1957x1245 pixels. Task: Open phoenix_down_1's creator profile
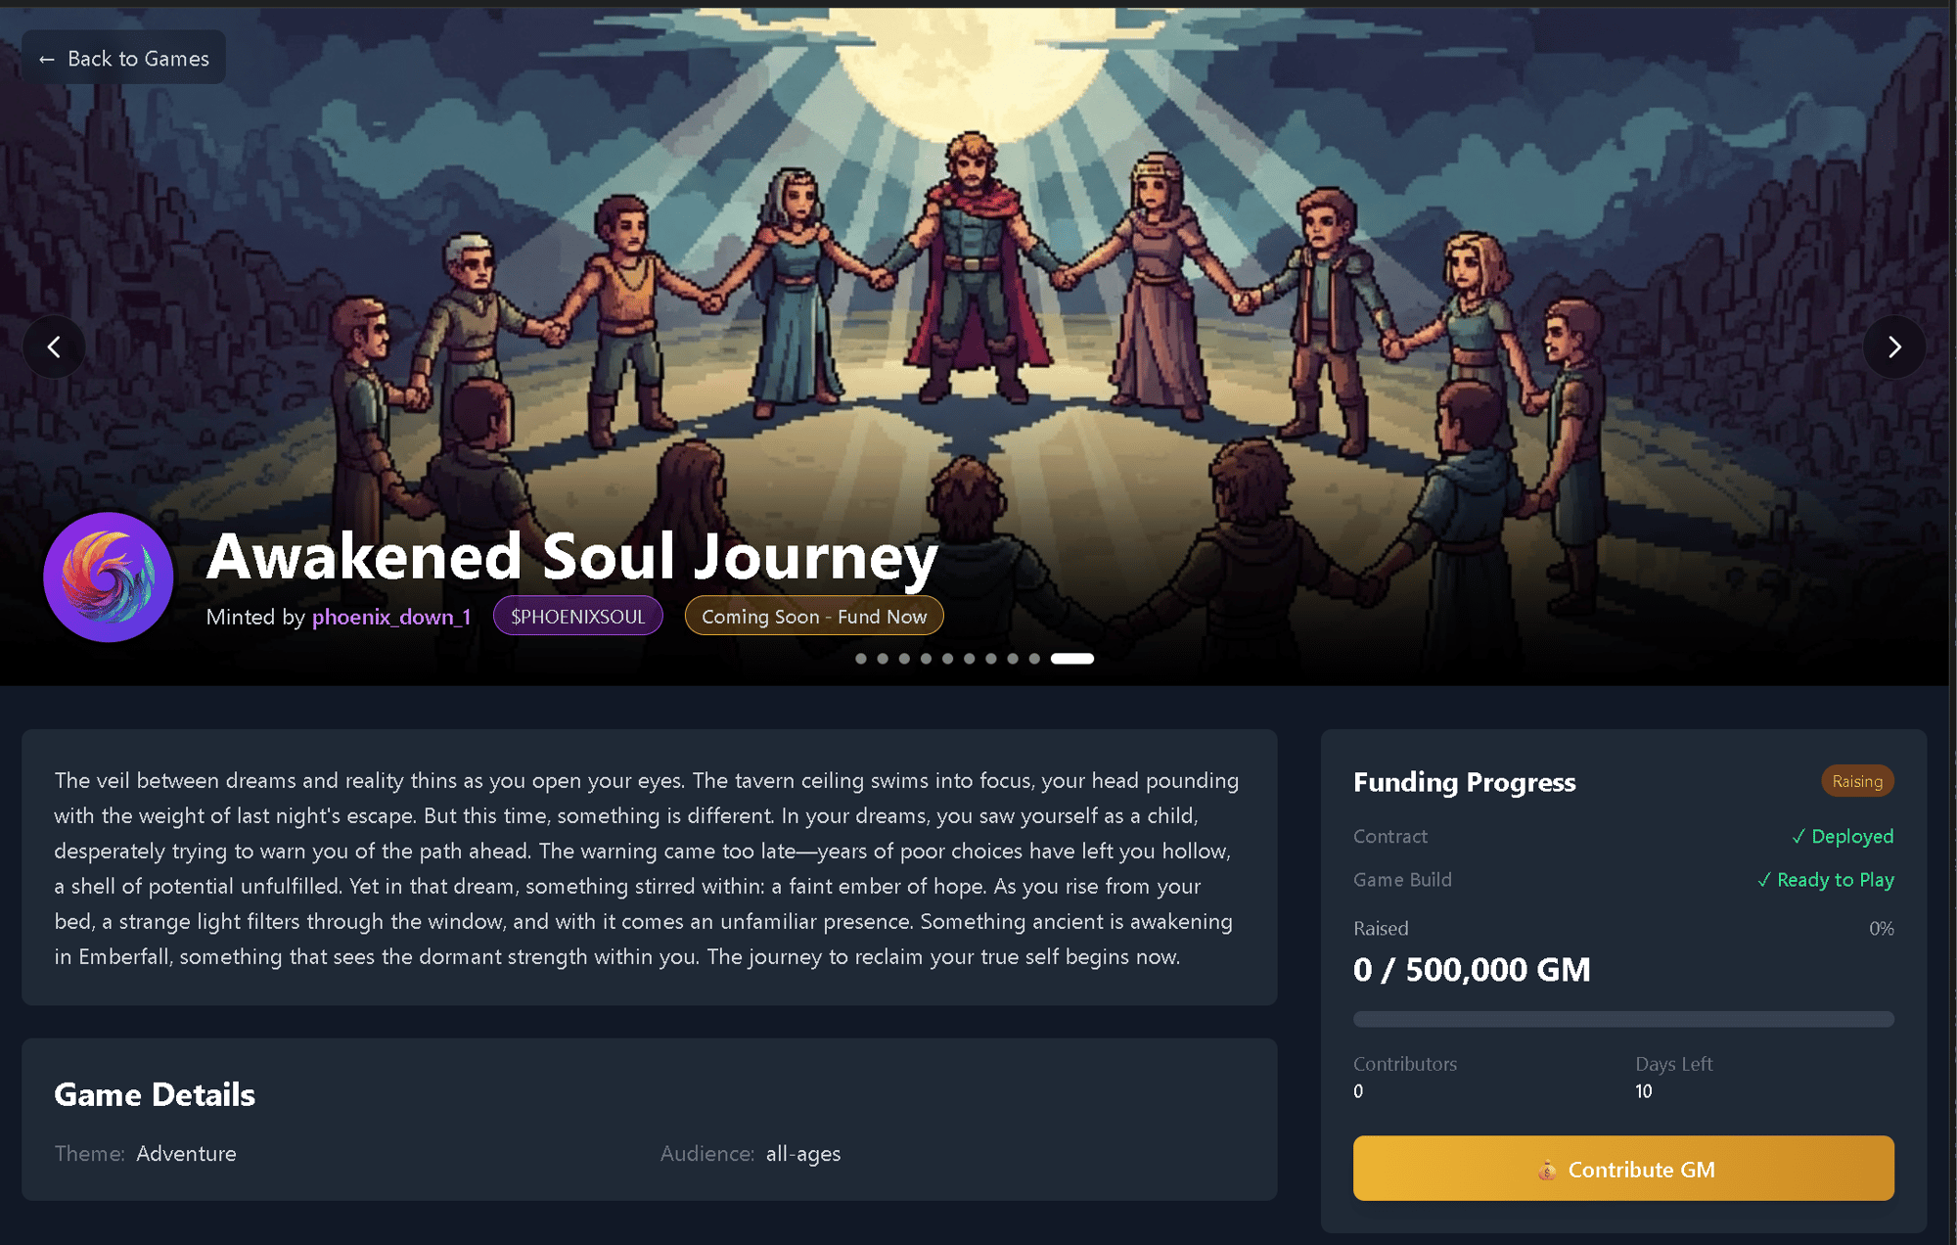(x=391, y=617)
